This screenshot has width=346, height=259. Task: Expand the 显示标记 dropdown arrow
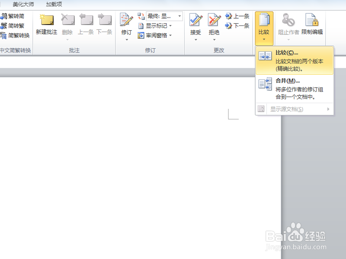coord(170,26)
